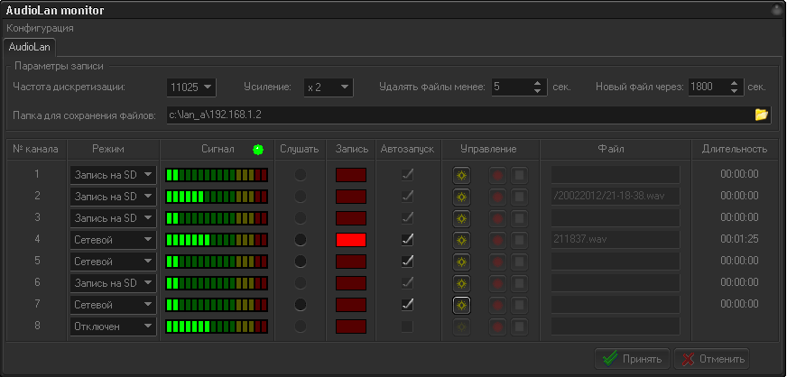Open settings gear for channel 5
The height and width of the screenshot is (377, 787).
pyautogui.click(x=461, y=262)
